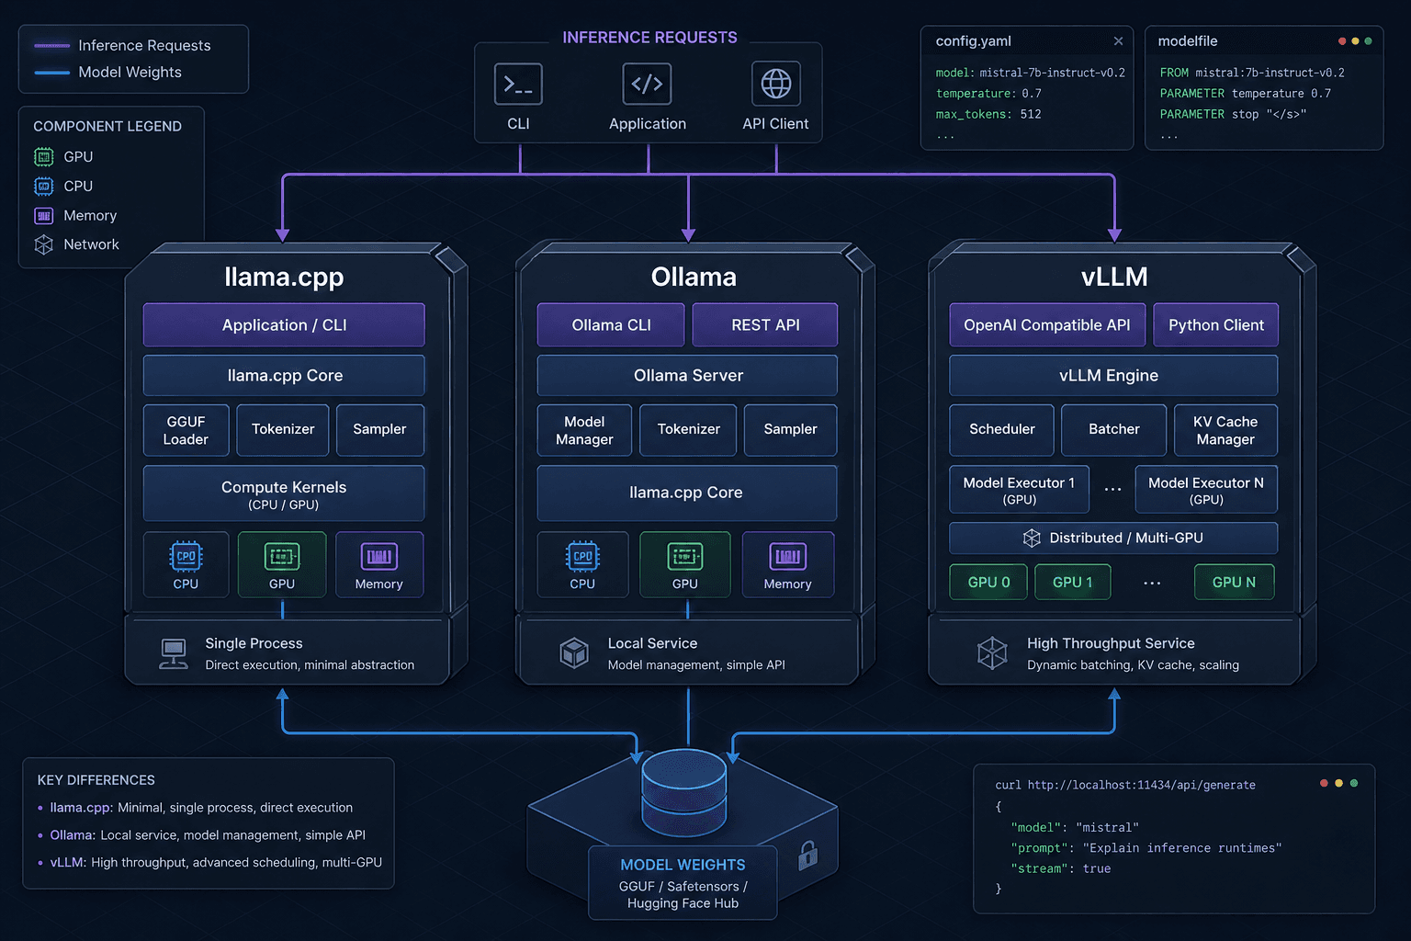
Task: Click the Compute Kernels block
Action: click(284, 493)
